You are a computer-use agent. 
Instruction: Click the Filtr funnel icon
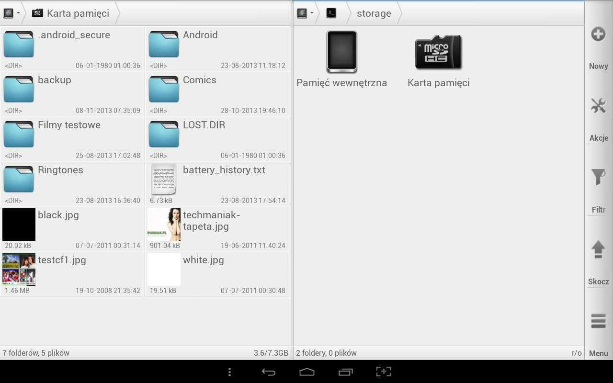[598, 177]
